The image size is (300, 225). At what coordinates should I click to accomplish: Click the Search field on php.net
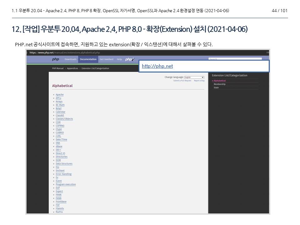coord(235,59)
